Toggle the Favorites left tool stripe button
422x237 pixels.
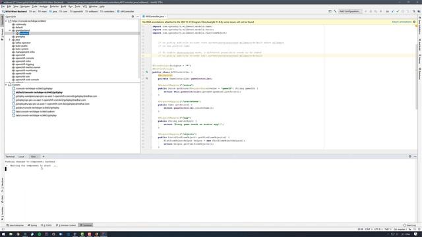(2, 213)
